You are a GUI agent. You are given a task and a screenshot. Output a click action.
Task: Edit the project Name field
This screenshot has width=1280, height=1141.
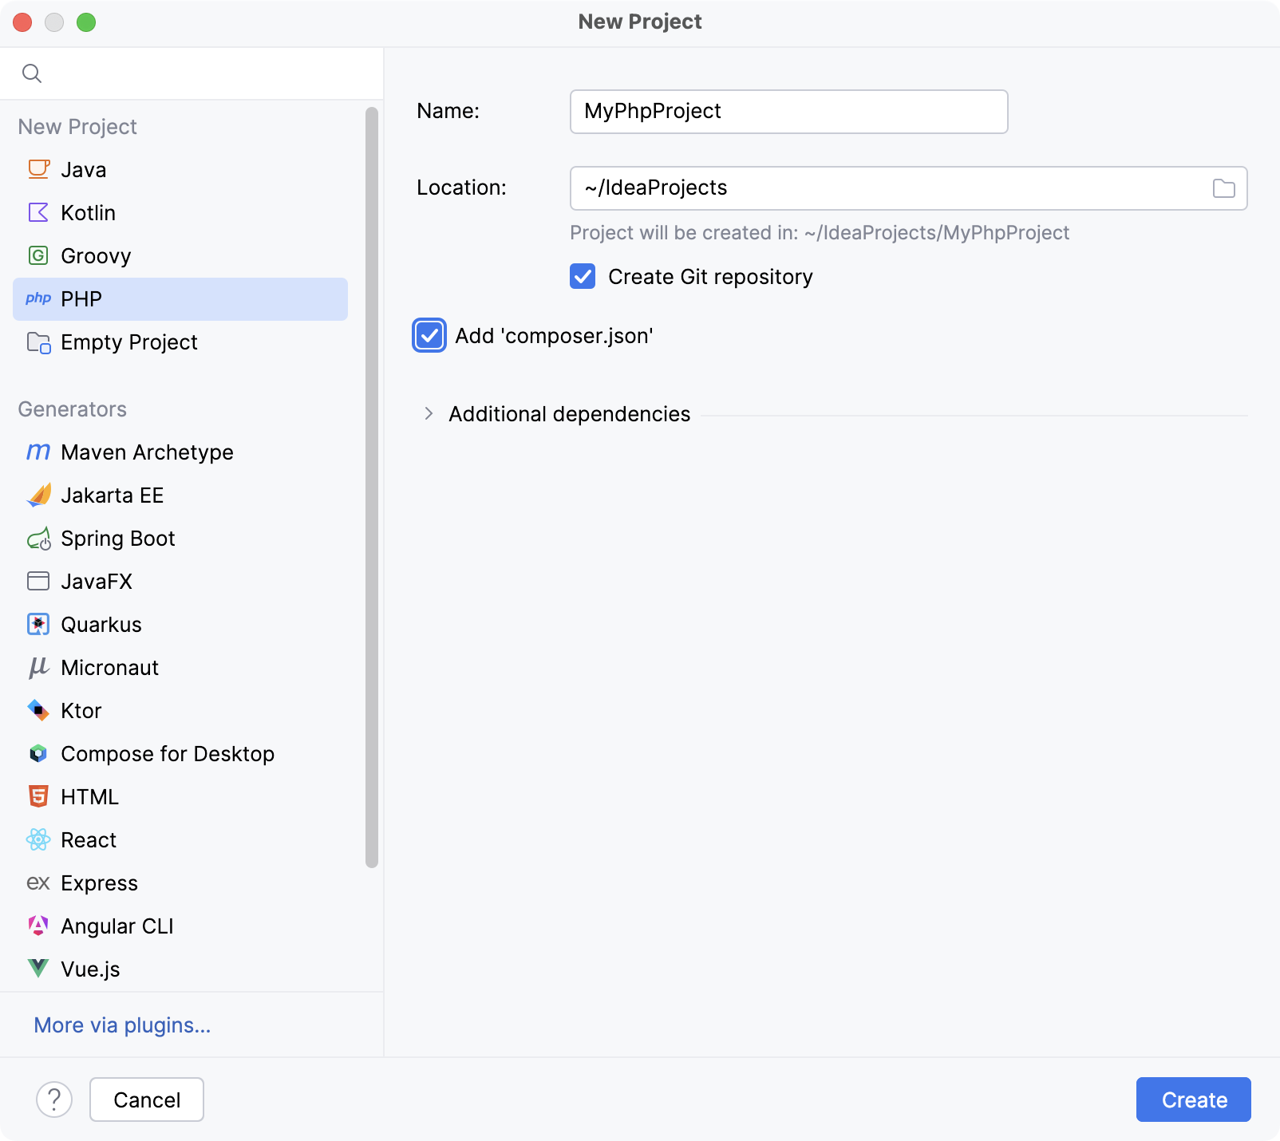(788, 111)
